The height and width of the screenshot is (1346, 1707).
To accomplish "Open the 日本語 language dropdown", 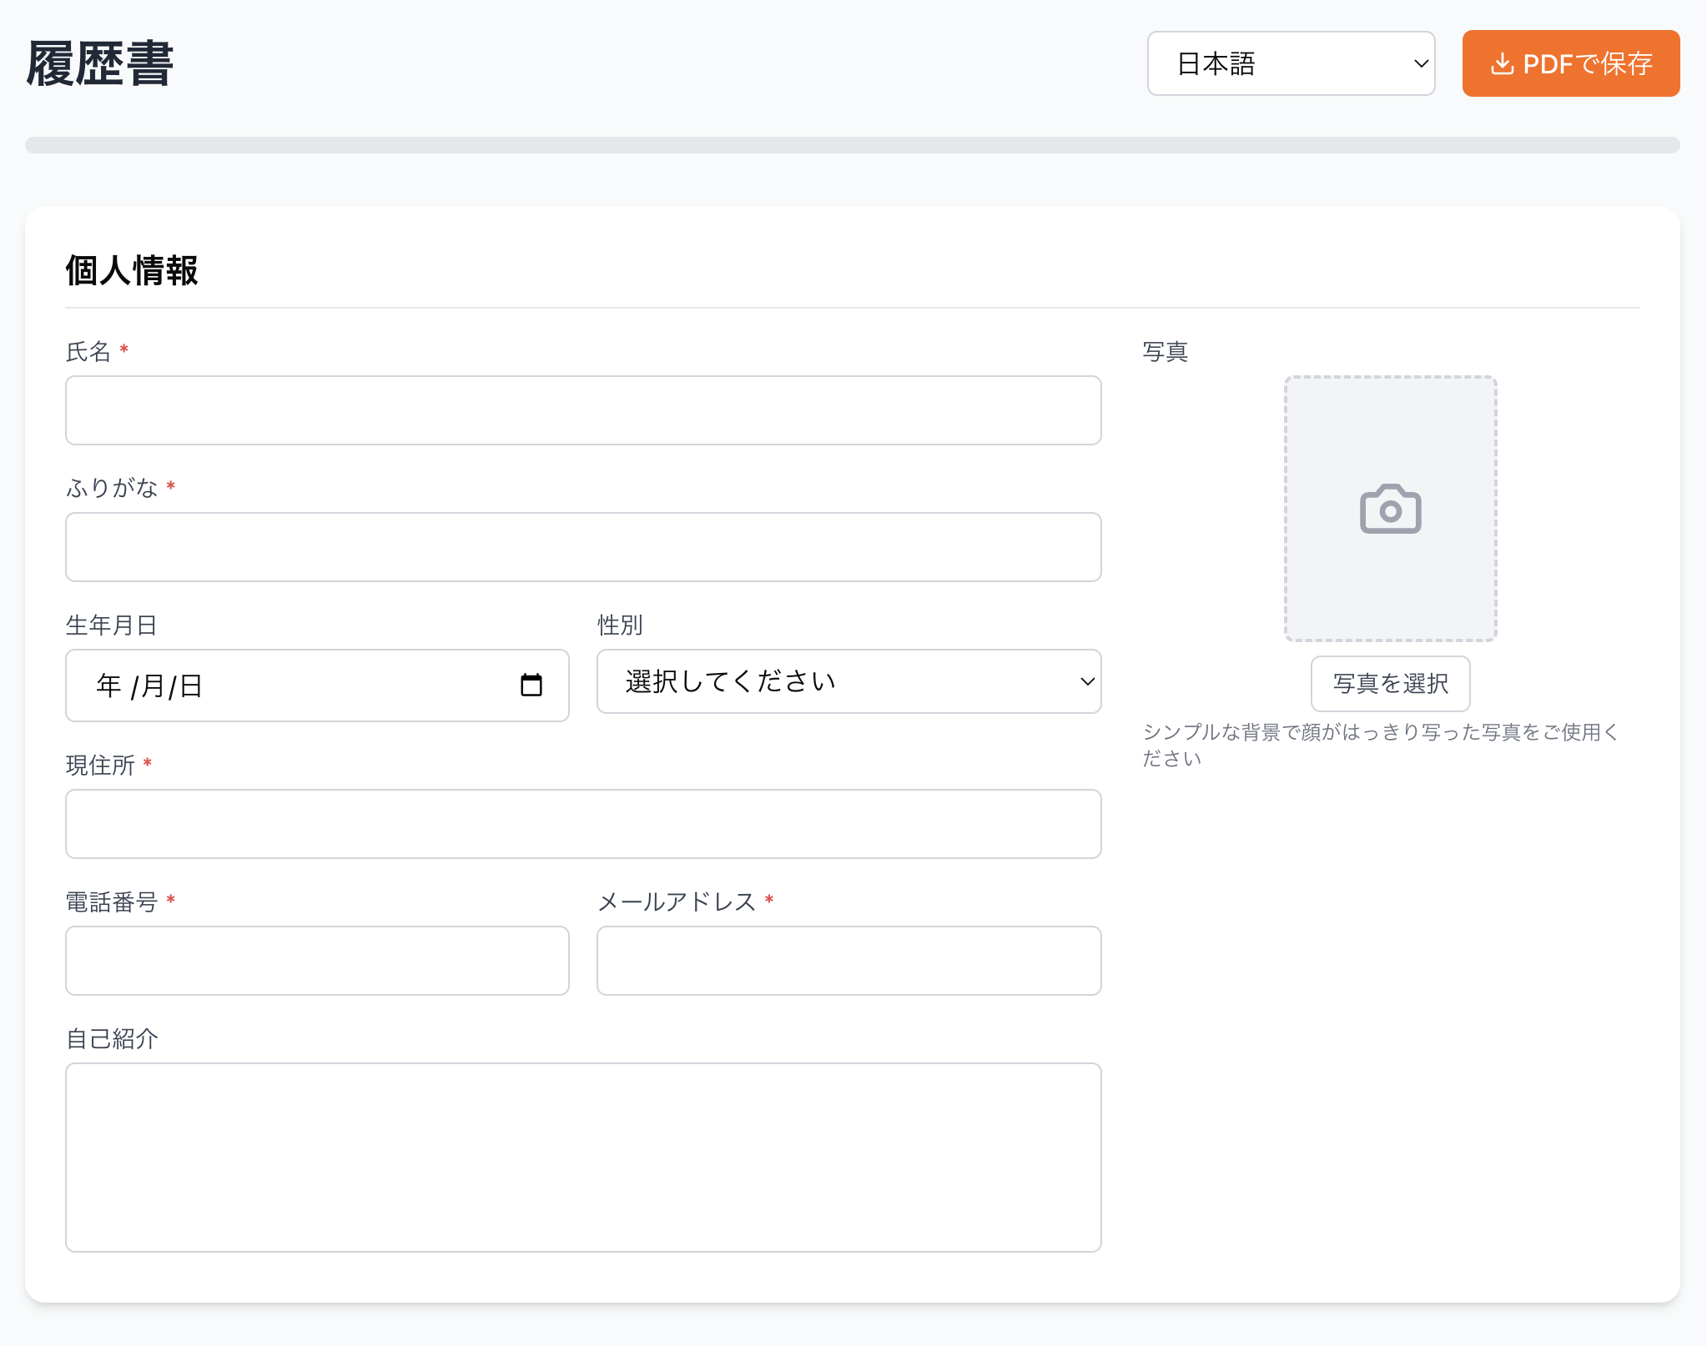I will coord(1291,64).
